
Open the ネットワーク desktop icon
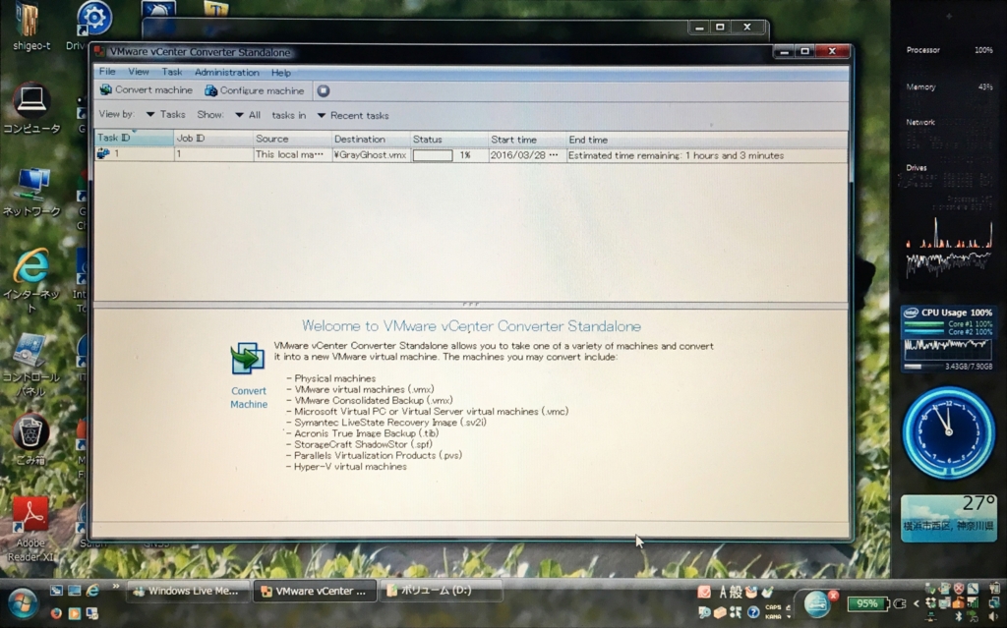(31, 192)
